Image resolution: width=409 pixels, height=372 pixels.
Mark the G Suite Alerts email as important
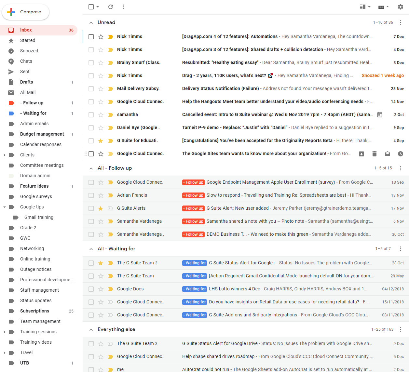point(111,208)
